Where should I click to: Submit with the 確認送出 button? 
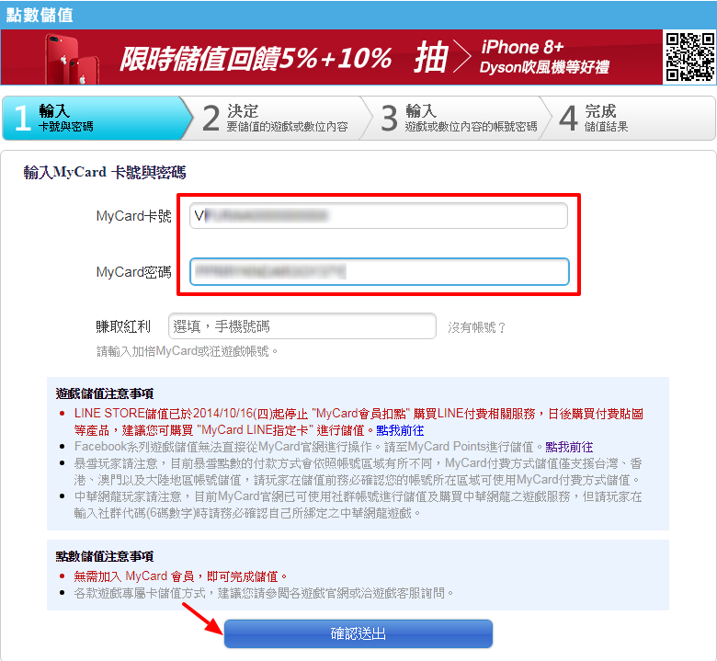coord(358,633)
